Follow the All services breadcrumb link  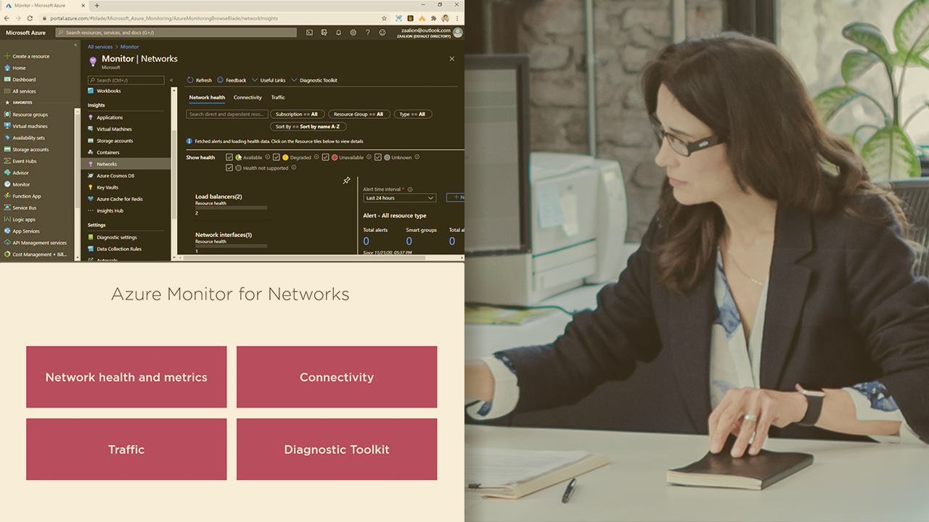[100, 47]
